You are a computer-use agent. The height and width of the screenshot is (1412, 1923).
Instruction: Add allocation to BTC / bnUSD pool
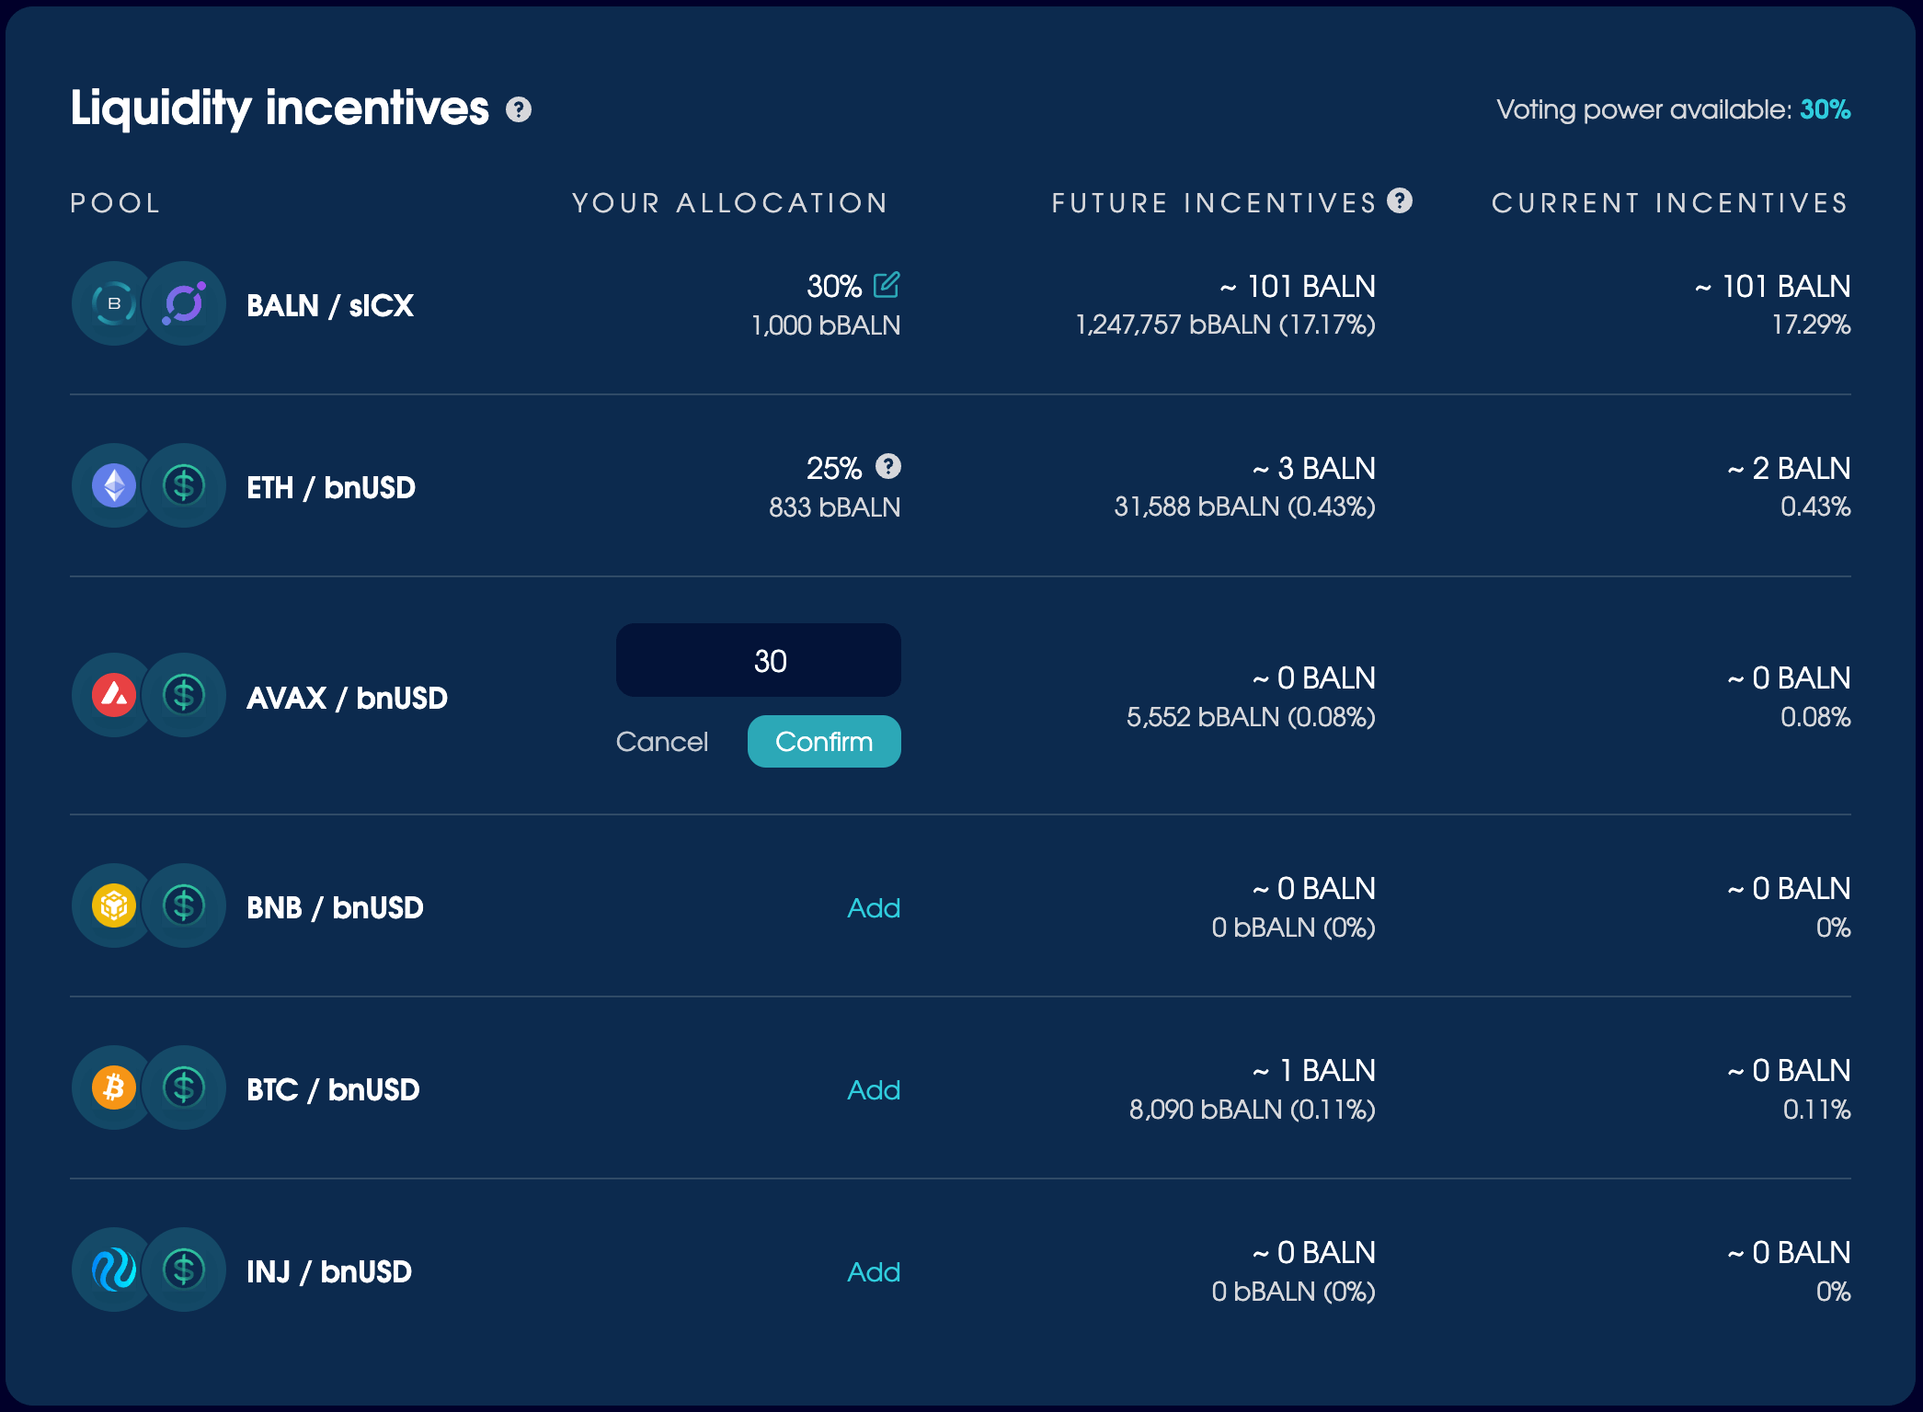click(873, 1090)
